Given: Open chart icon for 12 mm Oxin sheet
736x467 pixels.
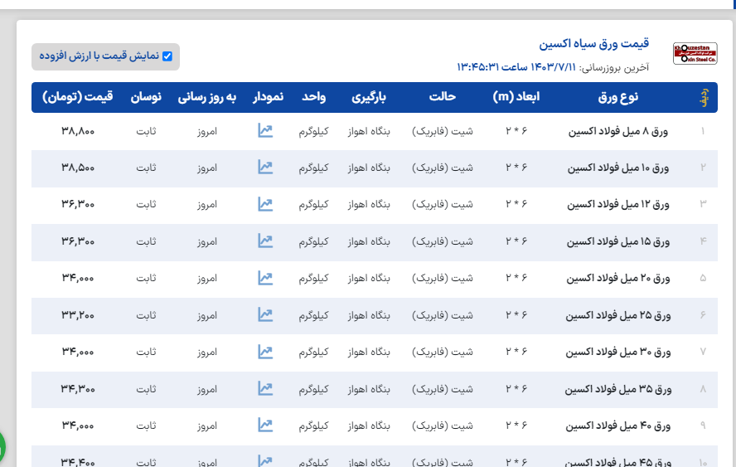Looking at the screenshot, I should (x=265, y=204).
